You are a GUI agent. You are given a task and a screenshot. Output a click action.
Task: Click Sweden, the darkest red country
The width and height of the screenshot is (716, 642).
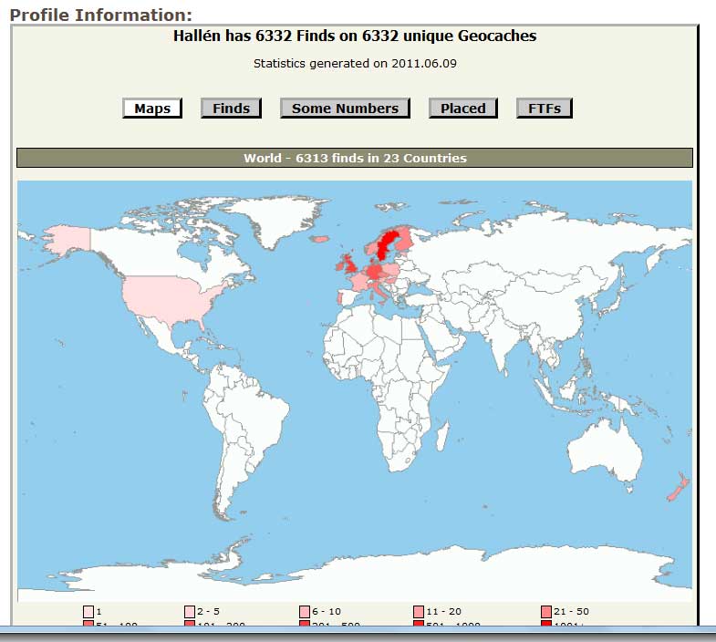384,242
